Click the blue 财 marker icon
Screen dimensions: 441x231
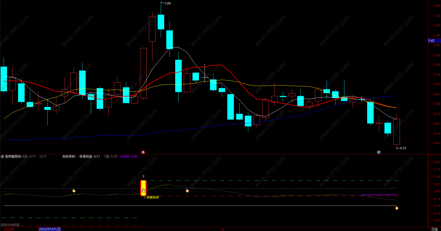coord(379,152)
